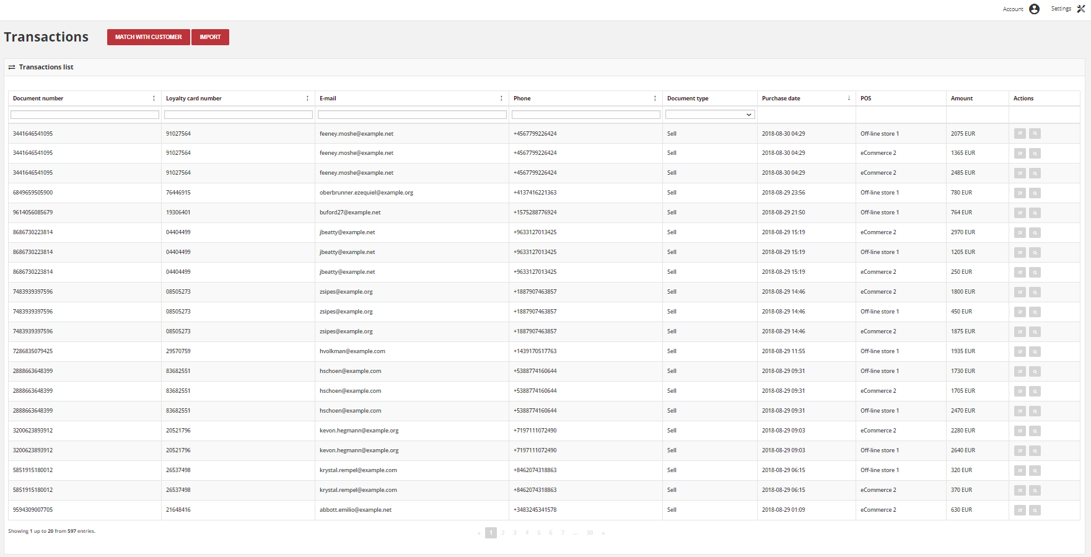Click loyalty card number 29570759
Screen dimensions: 1091x557
(x=178, y=351)
